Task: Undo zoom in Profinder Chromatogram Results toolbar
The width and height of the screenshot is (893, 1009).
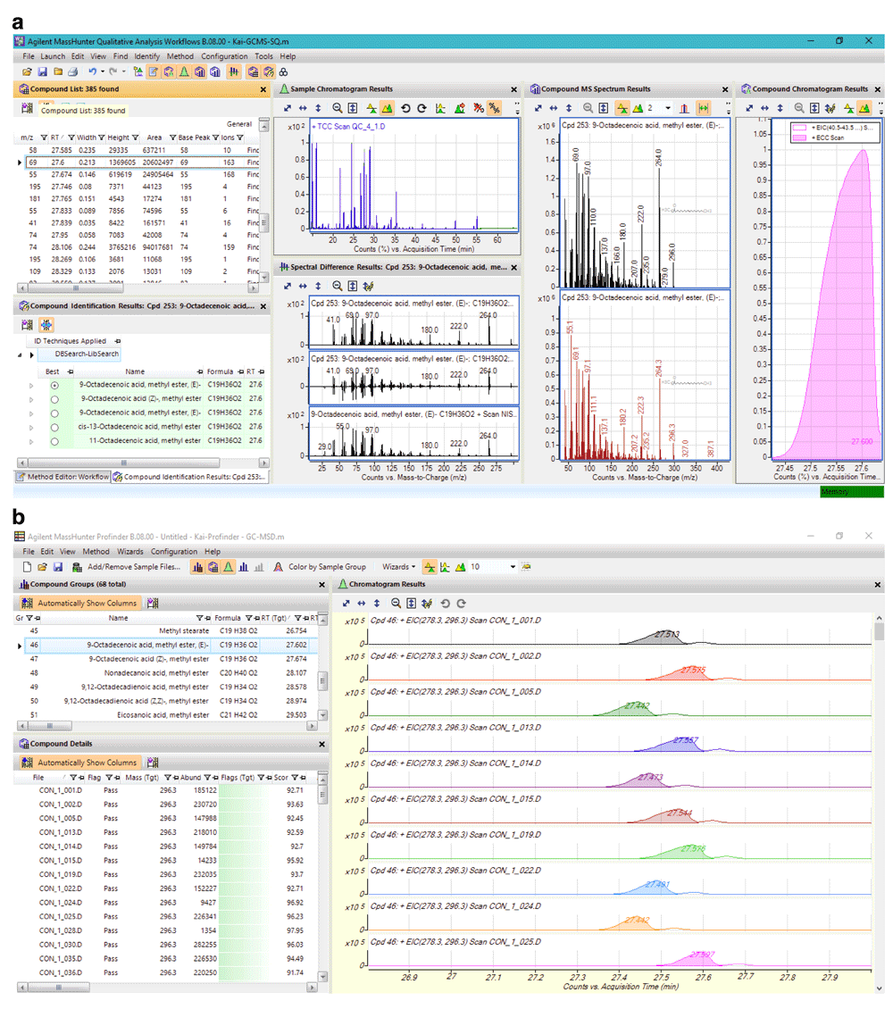Action: 446,603
